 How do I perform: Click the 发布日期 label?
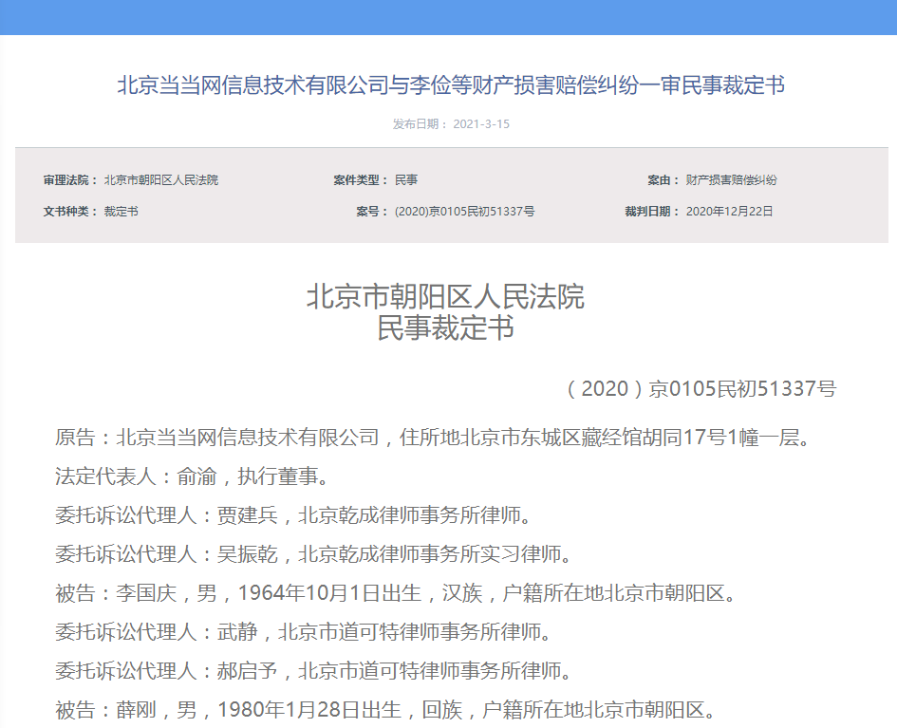click(420, 124)
